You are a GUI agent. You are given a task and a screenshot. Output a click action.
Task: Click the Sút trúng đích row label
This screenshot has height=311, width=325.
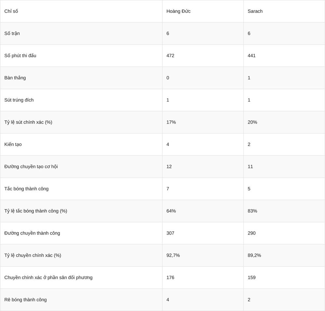click(19, 100)
